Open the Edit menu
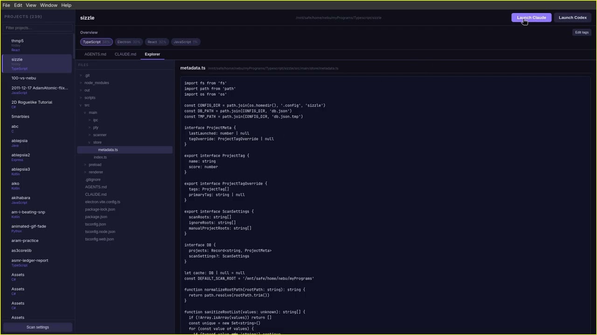 click(18, 5)
